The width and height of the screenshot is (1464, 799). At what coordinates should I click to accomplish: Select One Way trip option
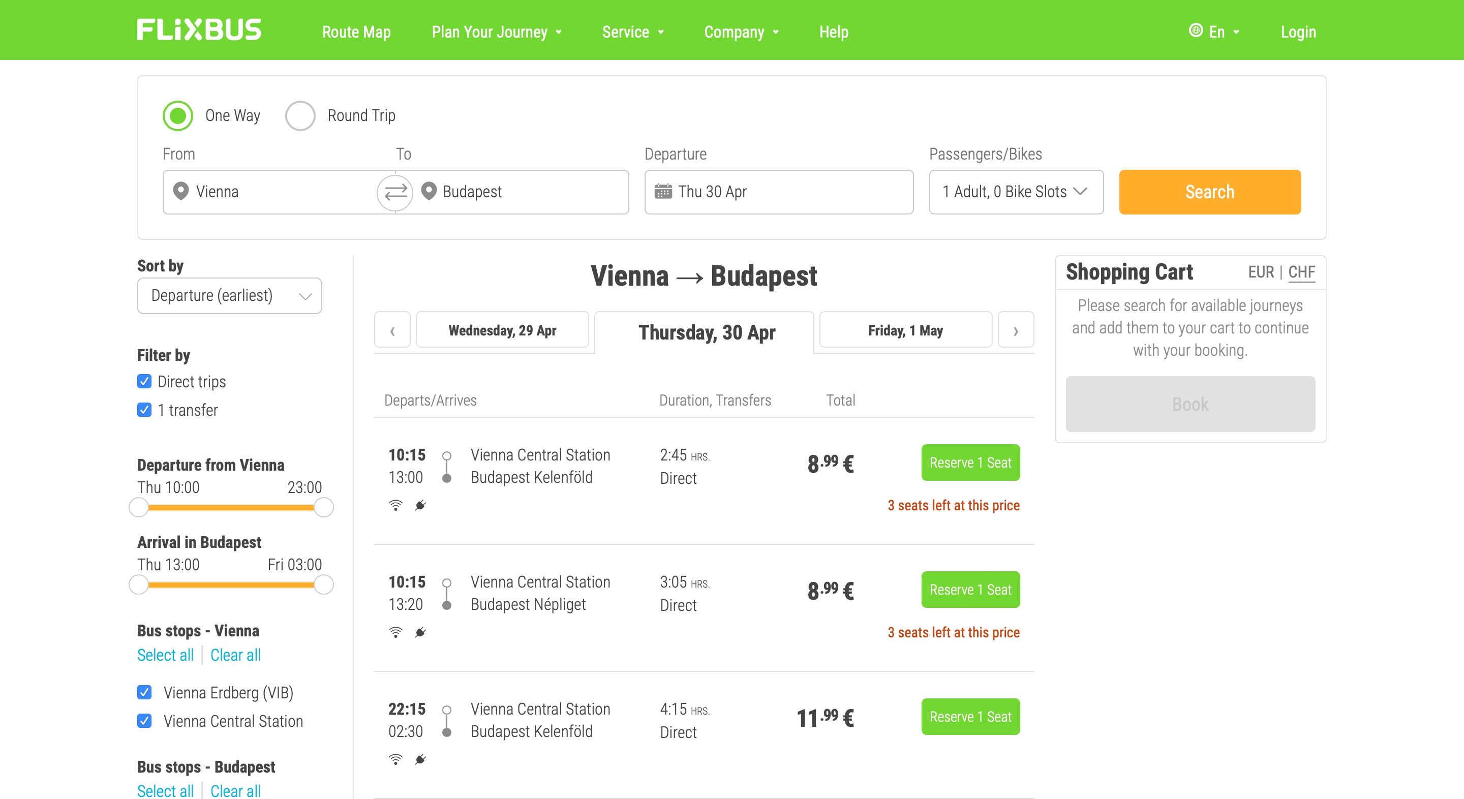tap(178, 115)
